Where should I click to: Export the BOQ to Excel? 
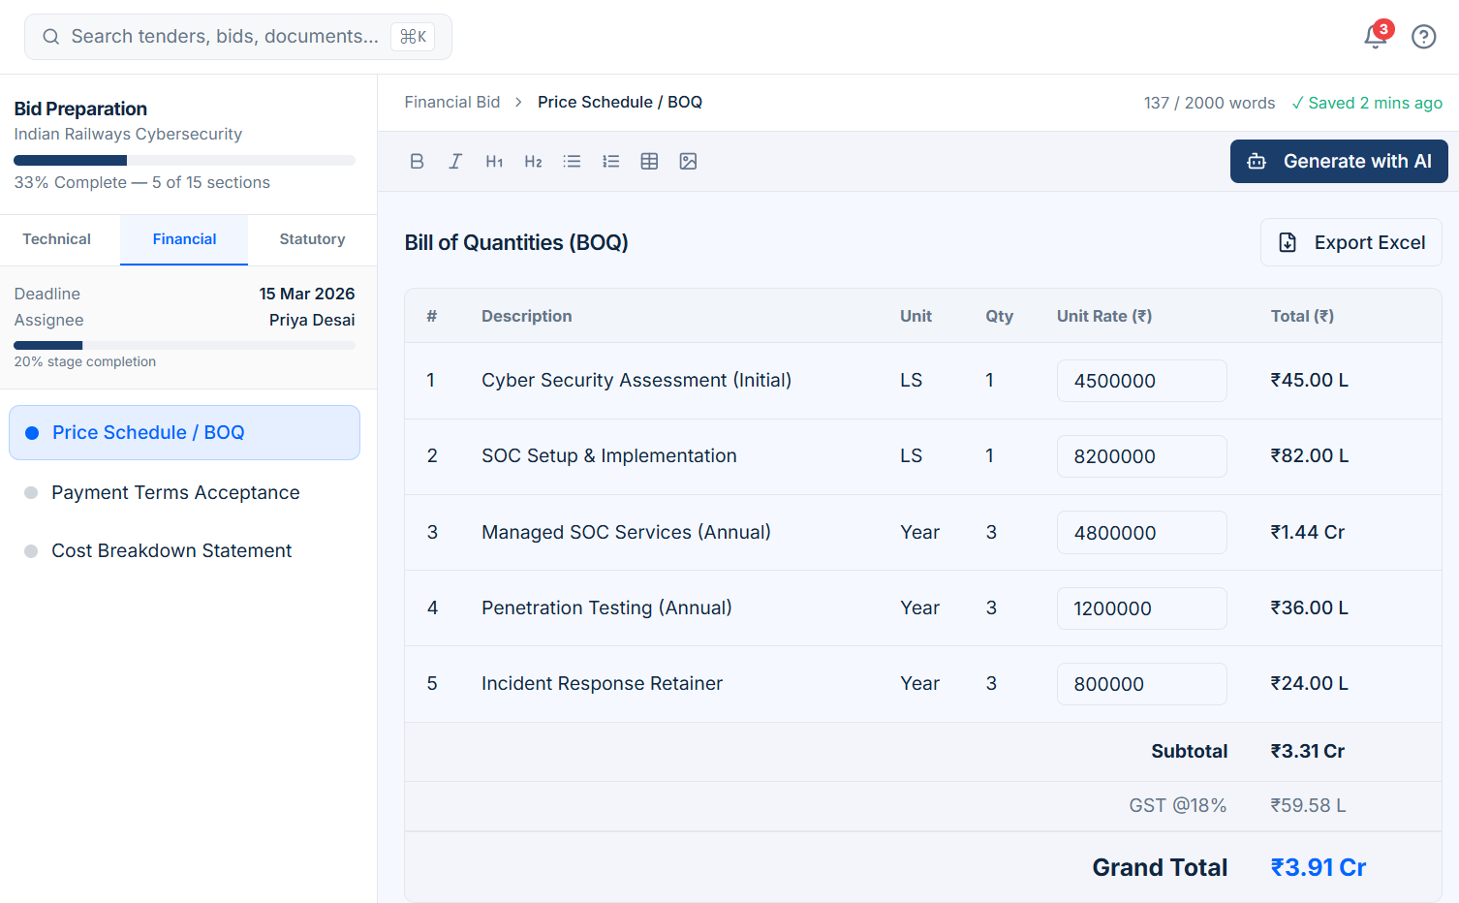pyautogui.click(x=1350, y=242)
